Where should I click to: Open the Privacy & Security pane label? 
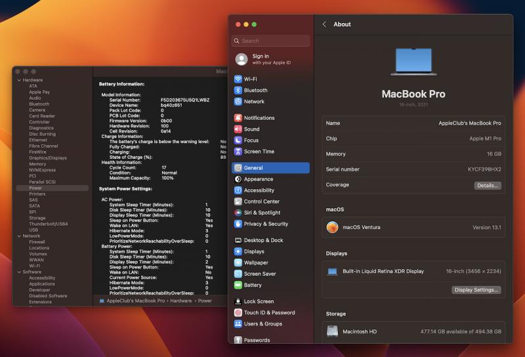coord(266,224)
